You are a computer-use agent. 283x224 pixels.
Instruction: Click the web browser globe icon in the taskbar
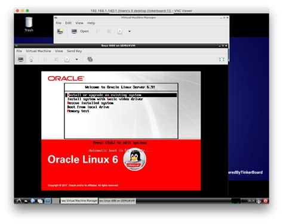click(33, 201)
